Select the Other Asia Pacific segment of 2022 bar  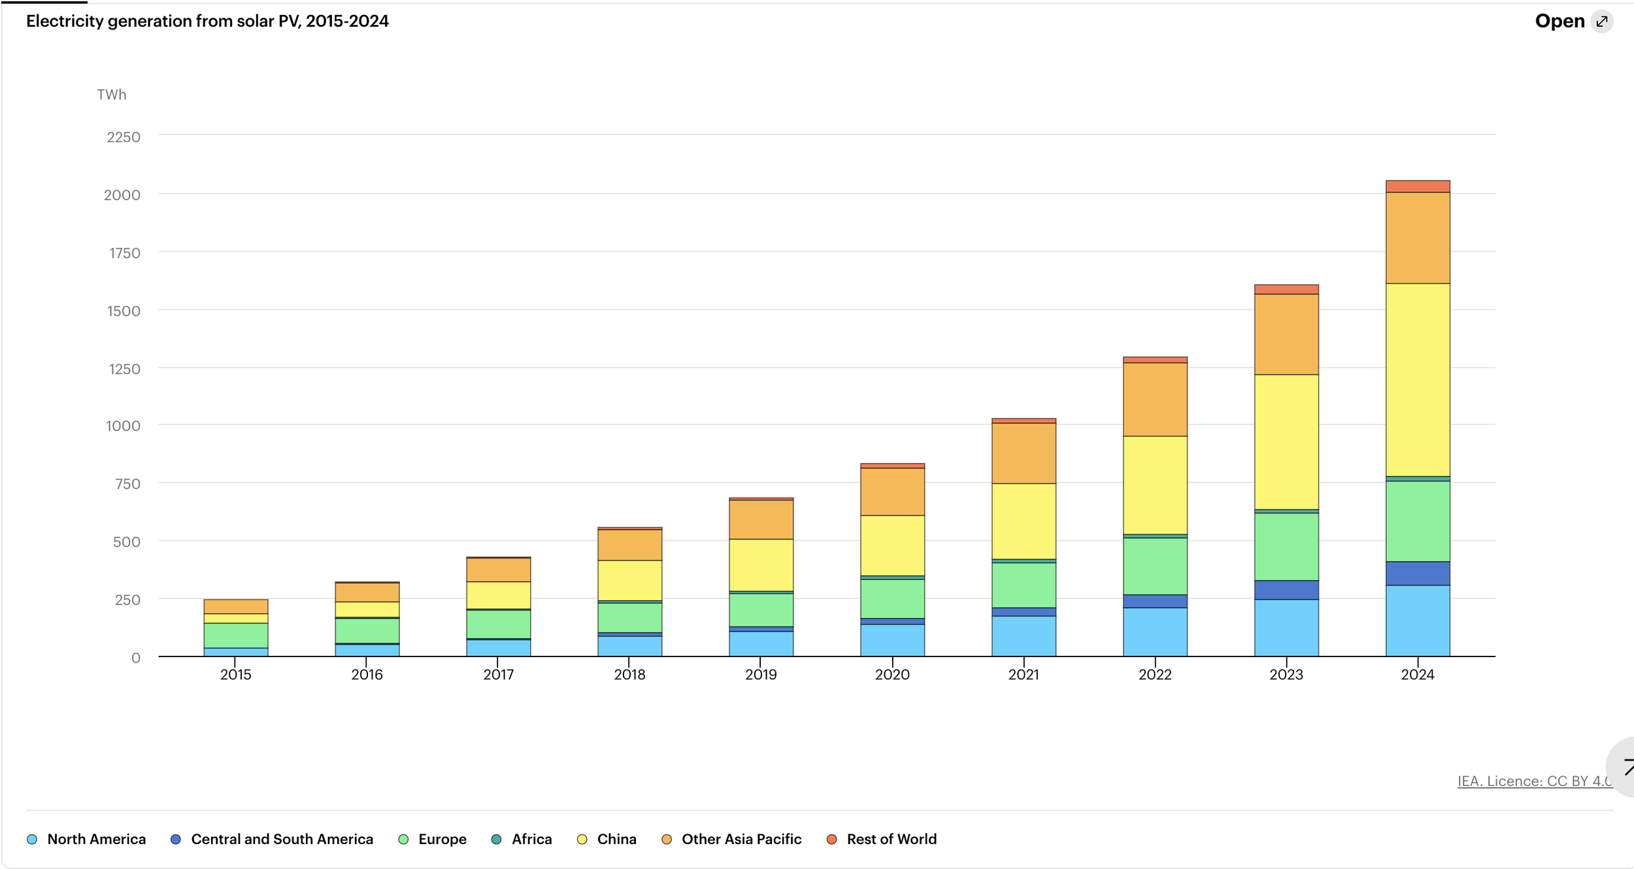(x=1155, y=400)
